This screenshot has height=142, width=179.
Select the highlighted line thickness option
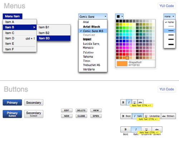pyautogui.click(x=169, y=31)
